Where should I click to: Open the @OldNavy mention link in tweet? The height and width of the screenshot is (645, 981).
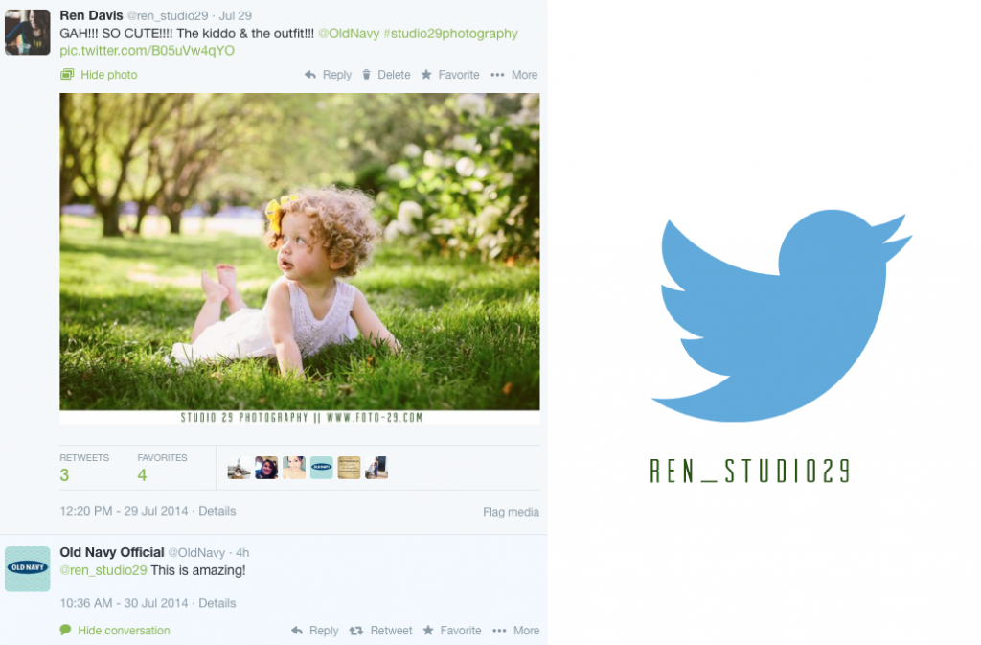(349, 34)
